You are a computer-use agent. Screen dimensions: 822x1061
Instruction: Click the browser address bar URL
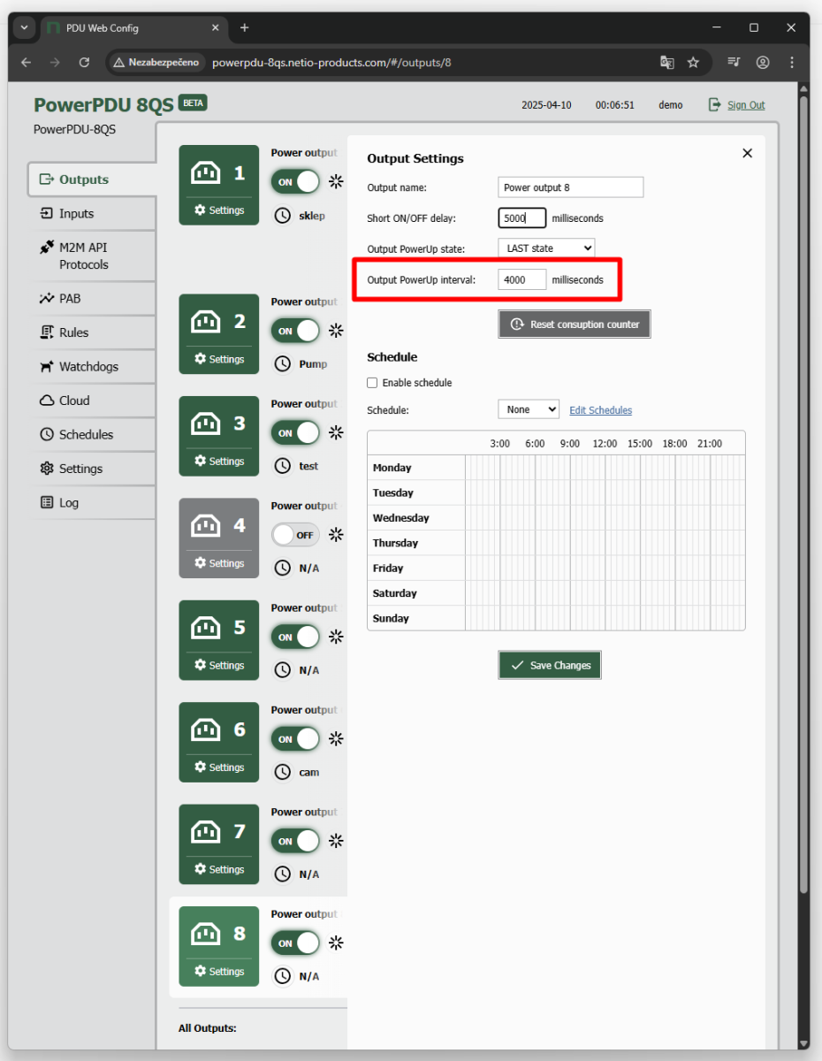pos(331,63)
